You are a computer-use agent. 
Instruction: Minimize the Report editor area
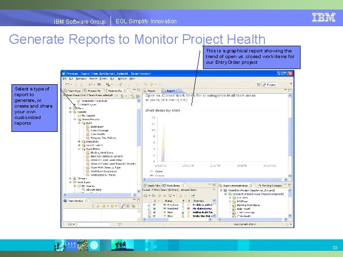tap(285, 90)
